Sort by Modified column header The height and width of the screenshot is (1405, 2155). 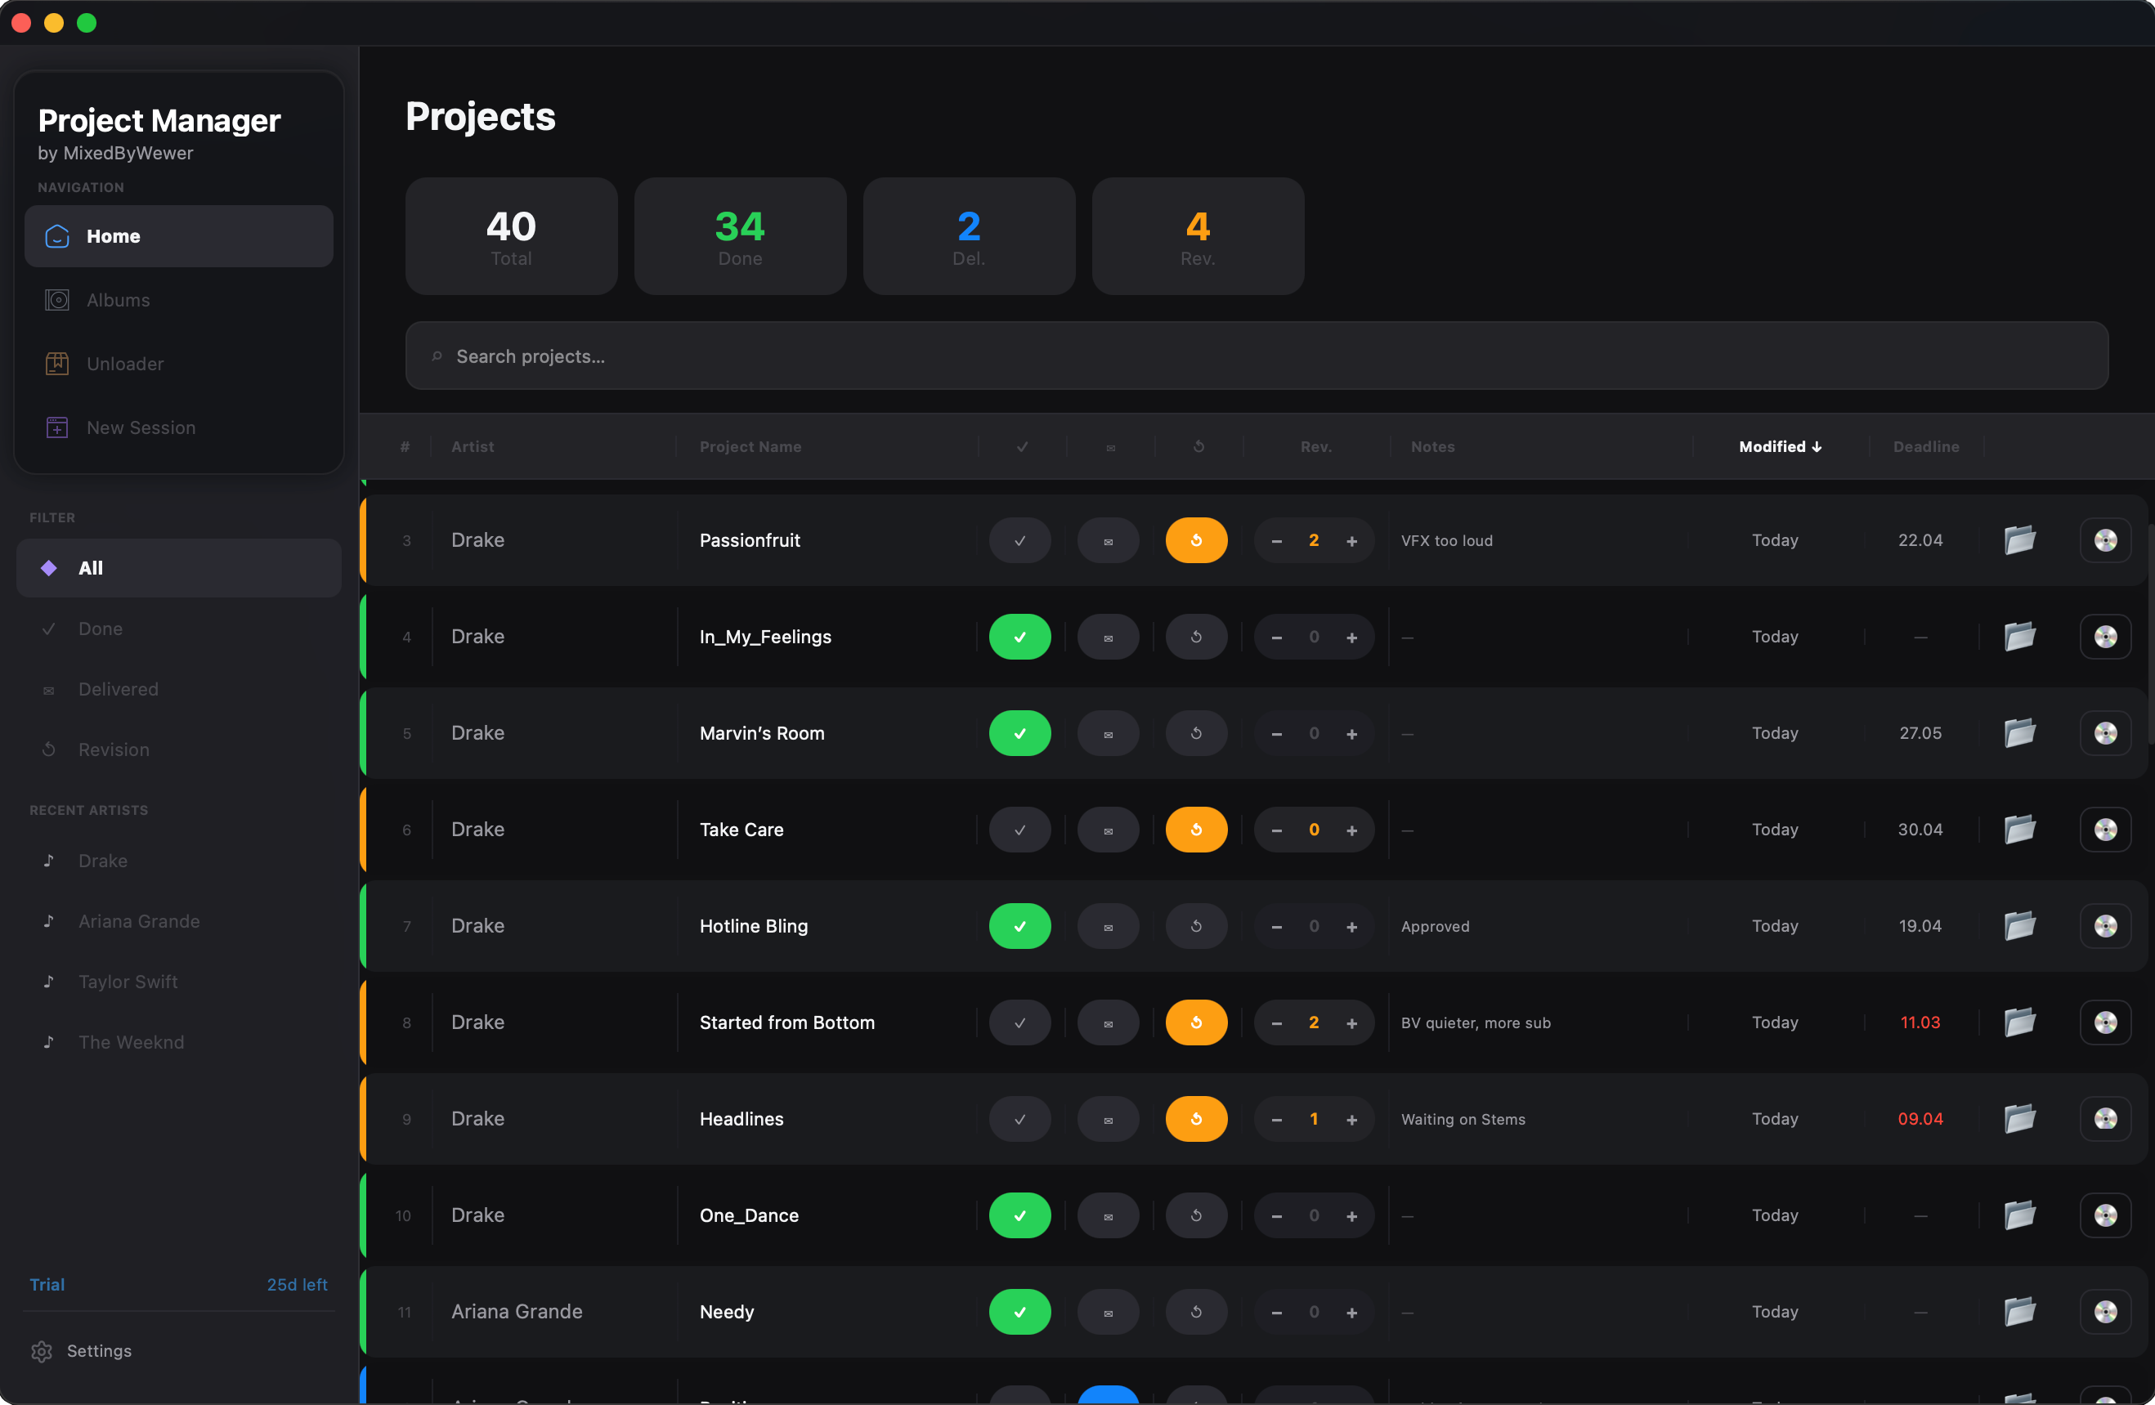click(1779, 446)
